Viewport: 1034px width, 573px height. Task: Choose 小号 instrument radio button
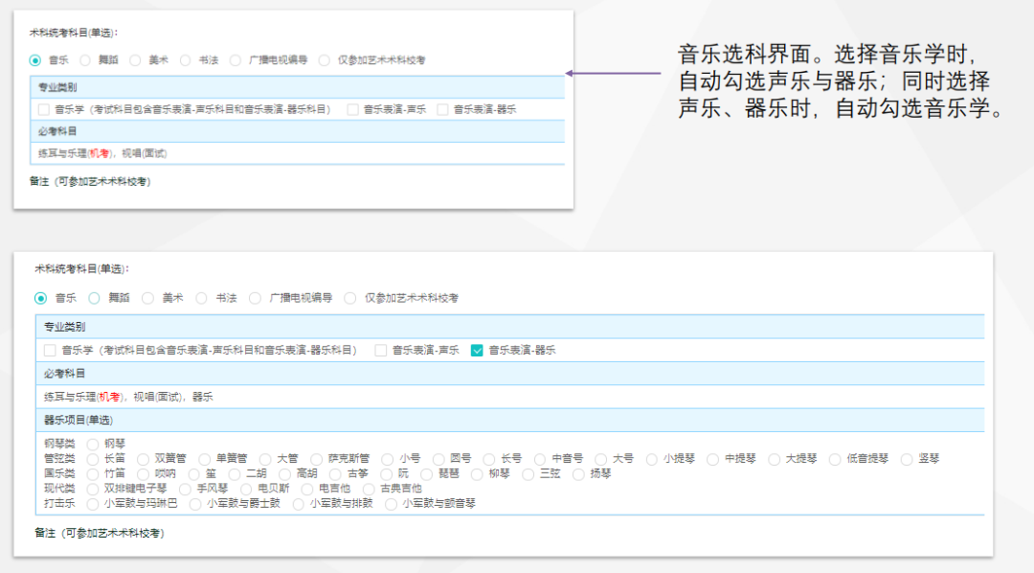pyautogui.click(x=387, y=459)
